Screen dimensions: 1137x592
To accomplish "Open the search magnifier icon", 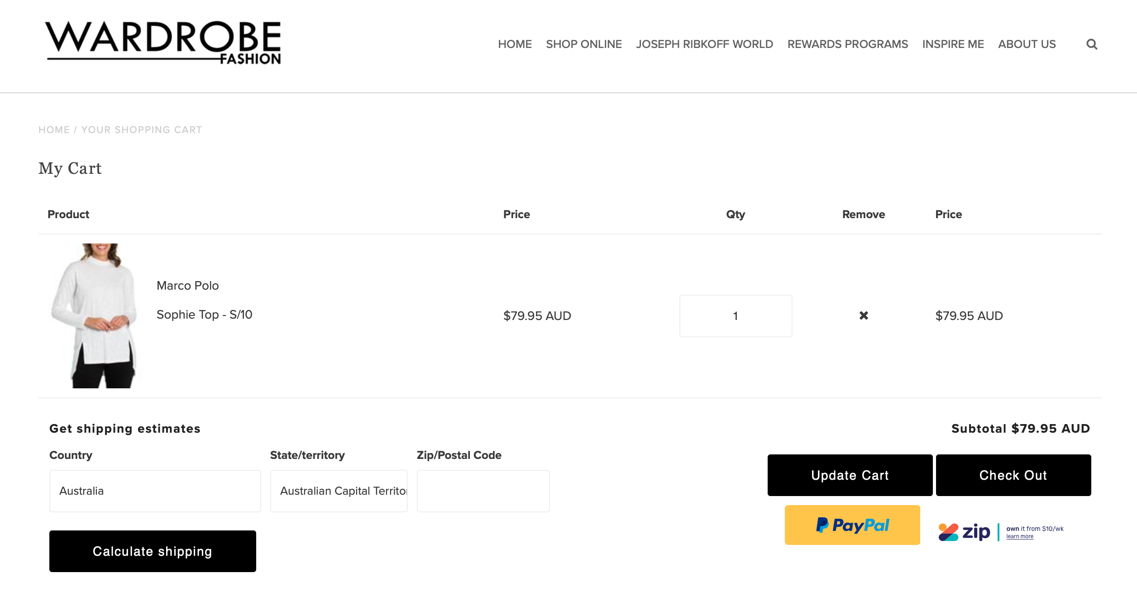I will pos(1091,44).
